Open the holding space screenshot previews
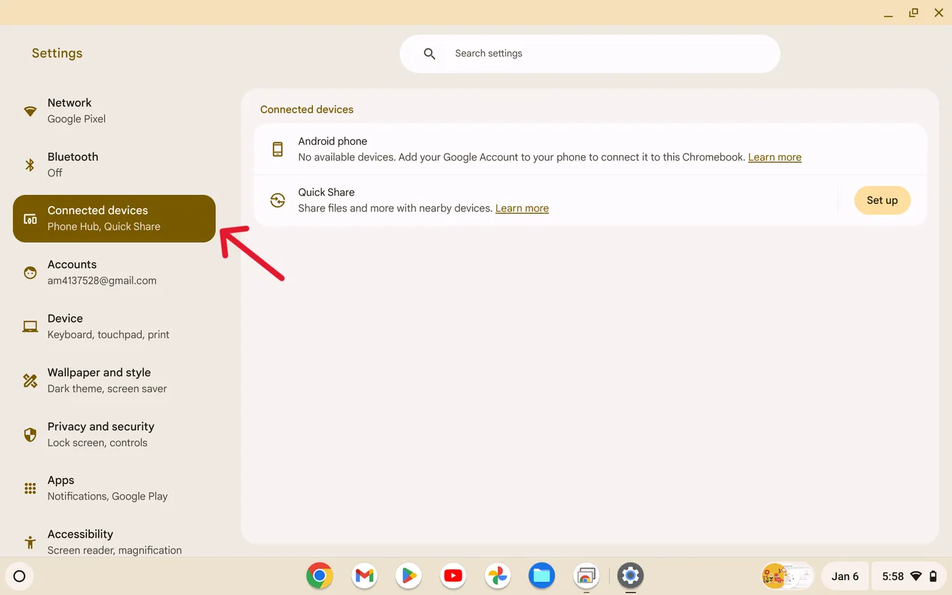 coord(787,576)
